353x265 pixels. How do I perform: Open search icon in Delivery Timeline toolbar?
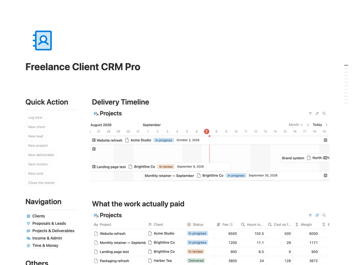[324, 113]
